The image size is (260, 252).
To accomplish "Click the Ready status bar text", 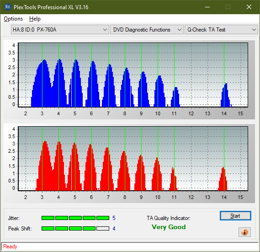I will pyautogui.click(x=10, y=247).
